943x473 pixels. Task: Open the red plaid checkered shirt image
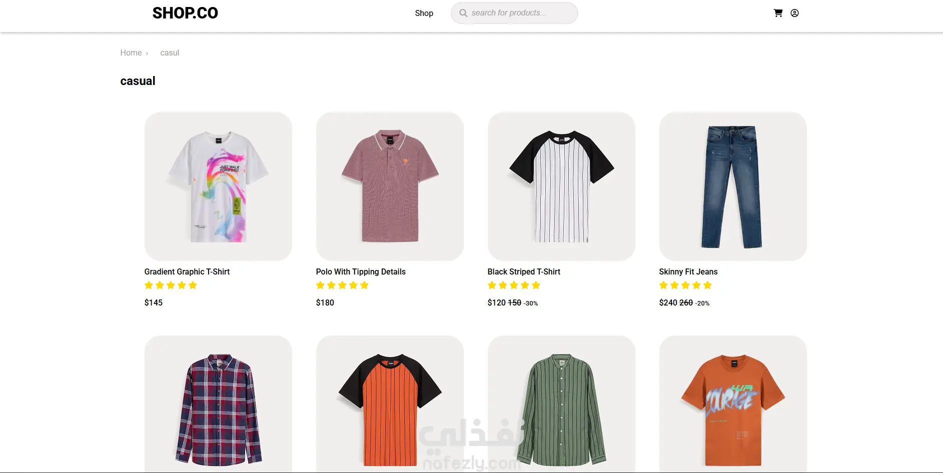[218, 404]
